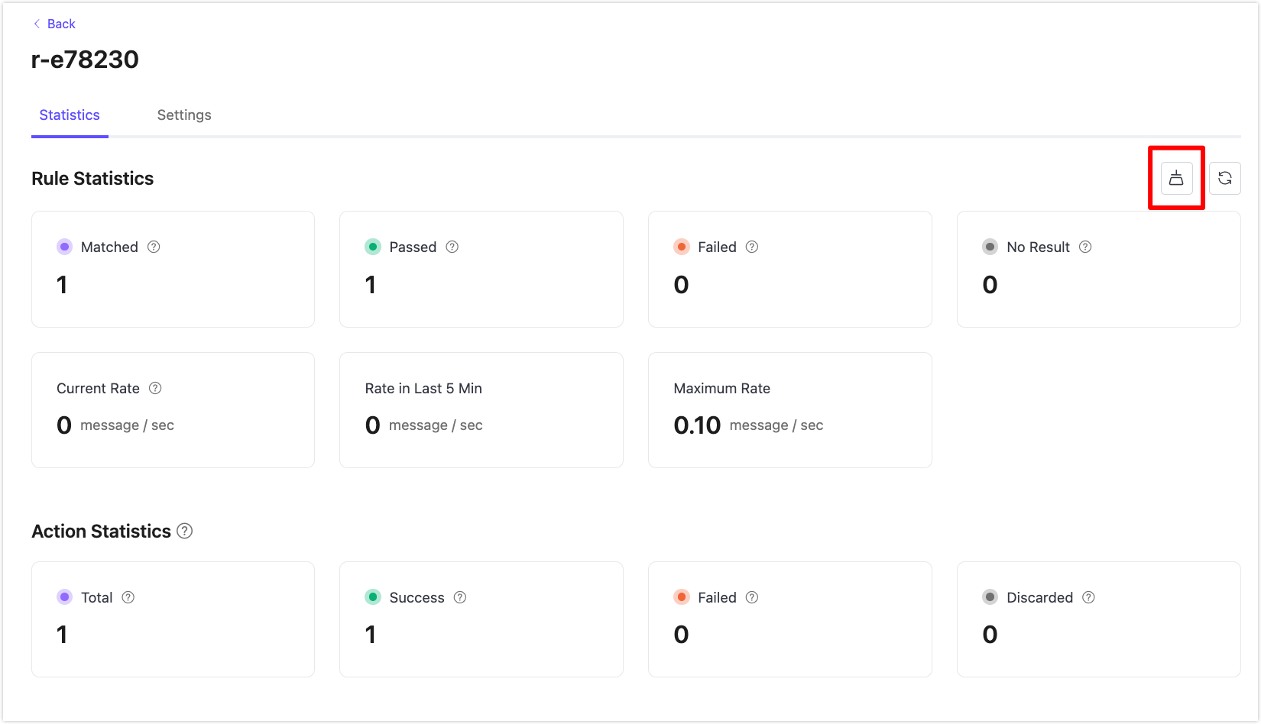Click the Discarded question mark icon
The width and height of the screenshot is (1261, 724).
tap(1088, 597)
